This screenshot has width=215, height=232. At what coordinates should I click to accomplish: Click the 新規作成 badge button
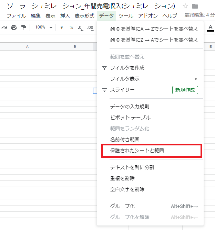click(185, 90)
